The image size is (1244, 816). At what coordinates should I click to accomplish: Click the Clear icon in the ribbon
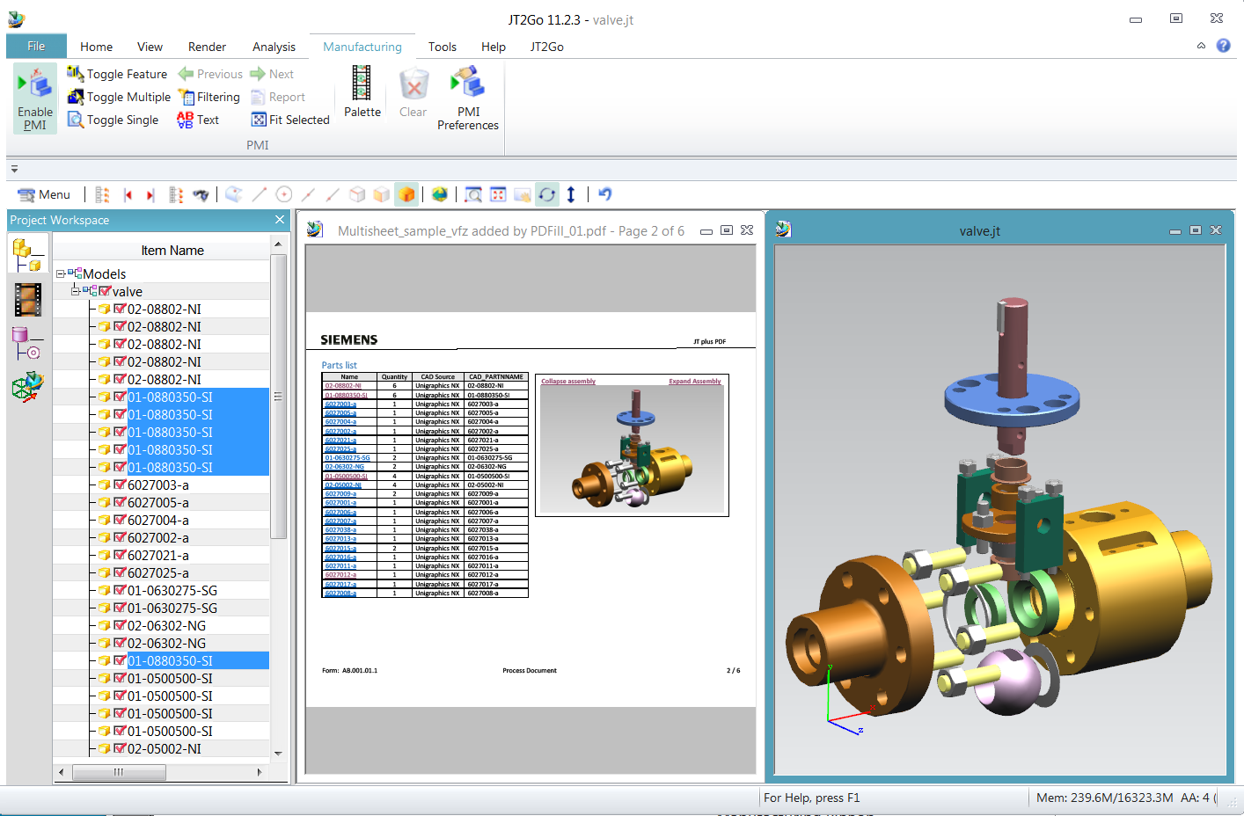[413, 85]
